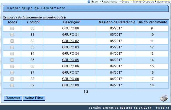171x110 pixels.
Task: Click the current page number 1
Action: (x=85, y=92)
